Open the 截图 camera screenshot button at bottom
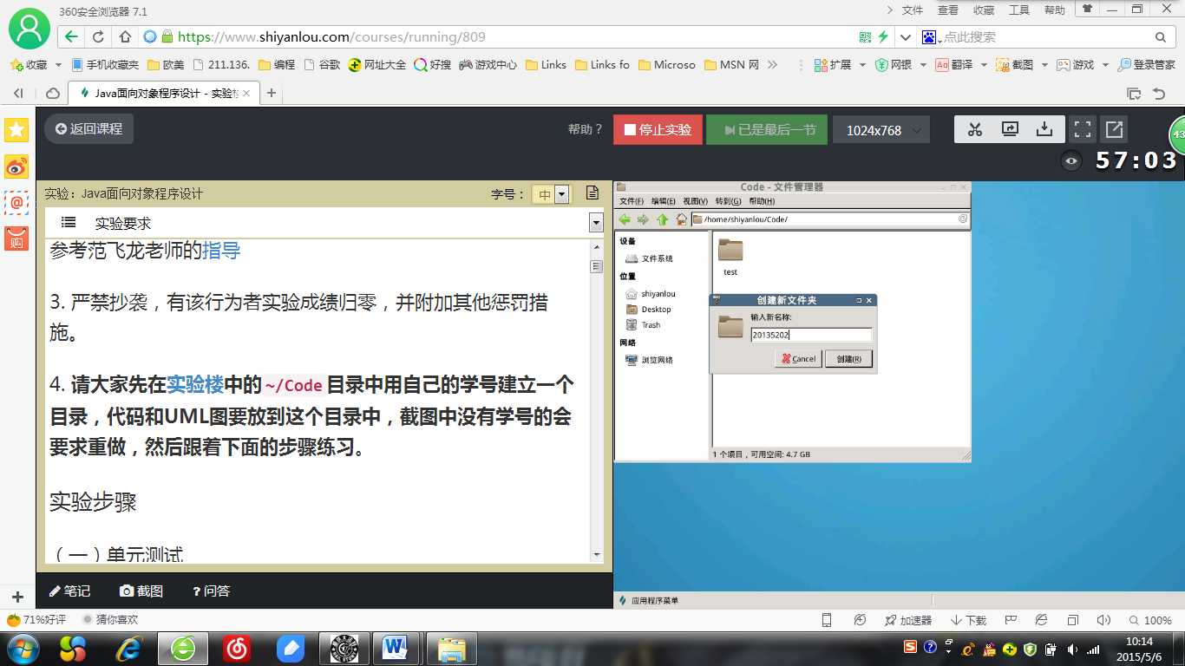The height and width of the screenshot is (666, 1185). coord(141,591)
